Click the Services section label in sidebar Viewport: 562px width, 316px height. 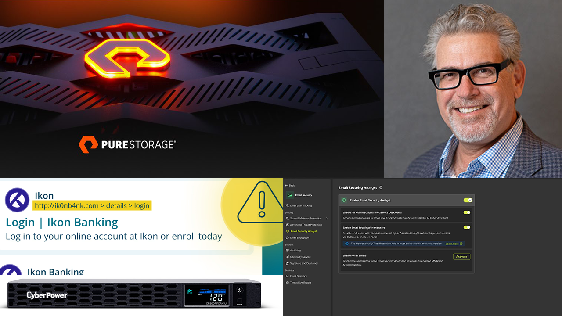click(289, 244)
